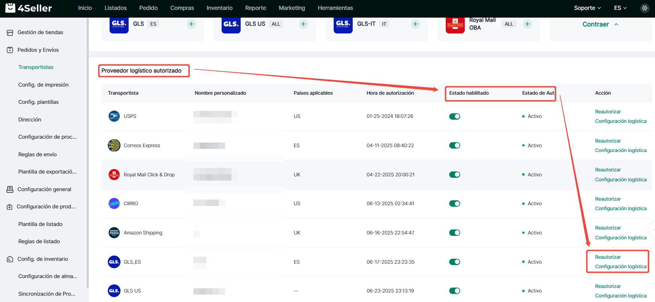Add the GLS-IT carrier with plus icon
655x302 pixels.
pos(415,24)
